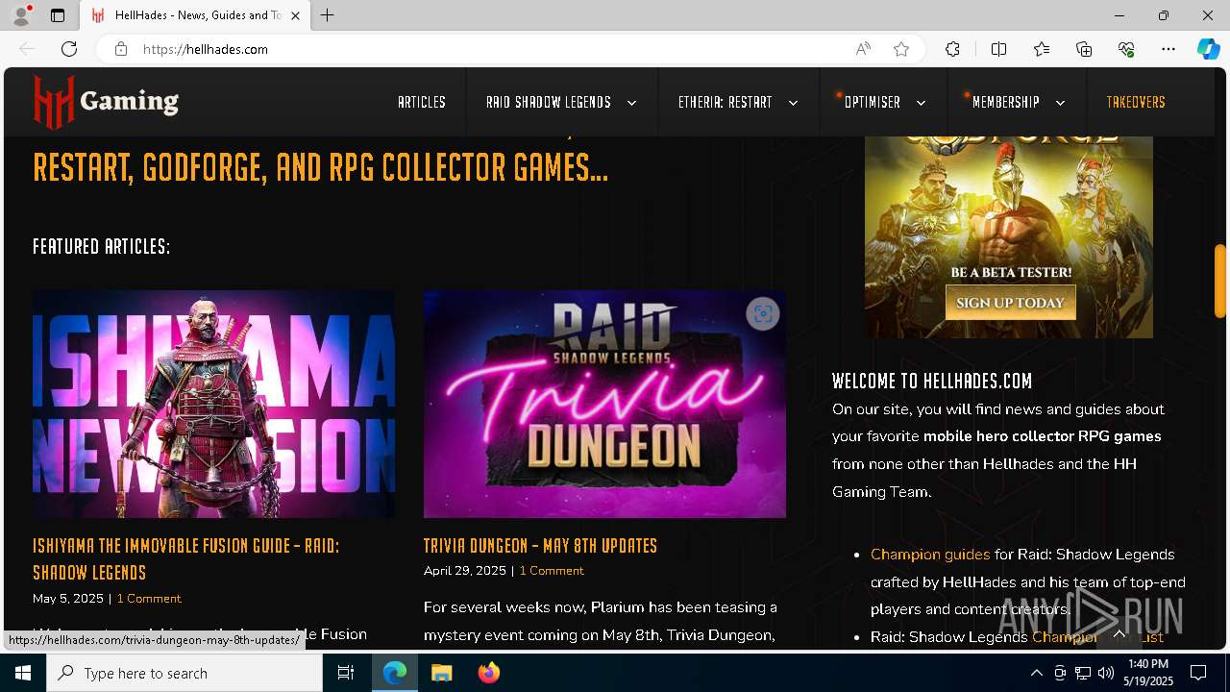Open Settings and more ellipsis menu

[1168, 49]
